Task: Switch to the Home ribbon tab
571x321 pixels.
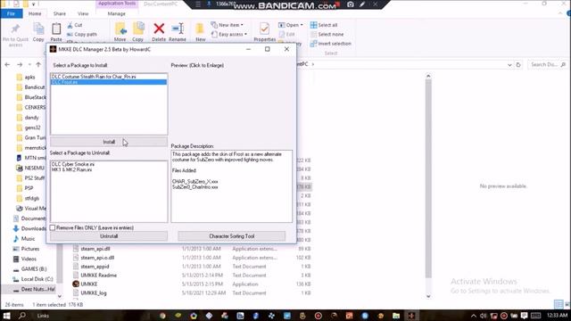Action: [35, 13]
